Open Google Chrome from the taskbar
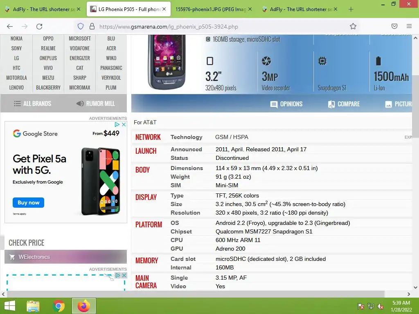Screen dimensions: 419x314 coord(59,306)
